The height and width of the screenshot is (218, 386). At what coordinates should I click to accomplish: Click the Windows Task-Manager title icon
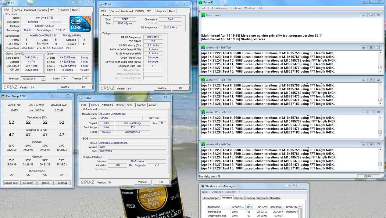(202, 186)
